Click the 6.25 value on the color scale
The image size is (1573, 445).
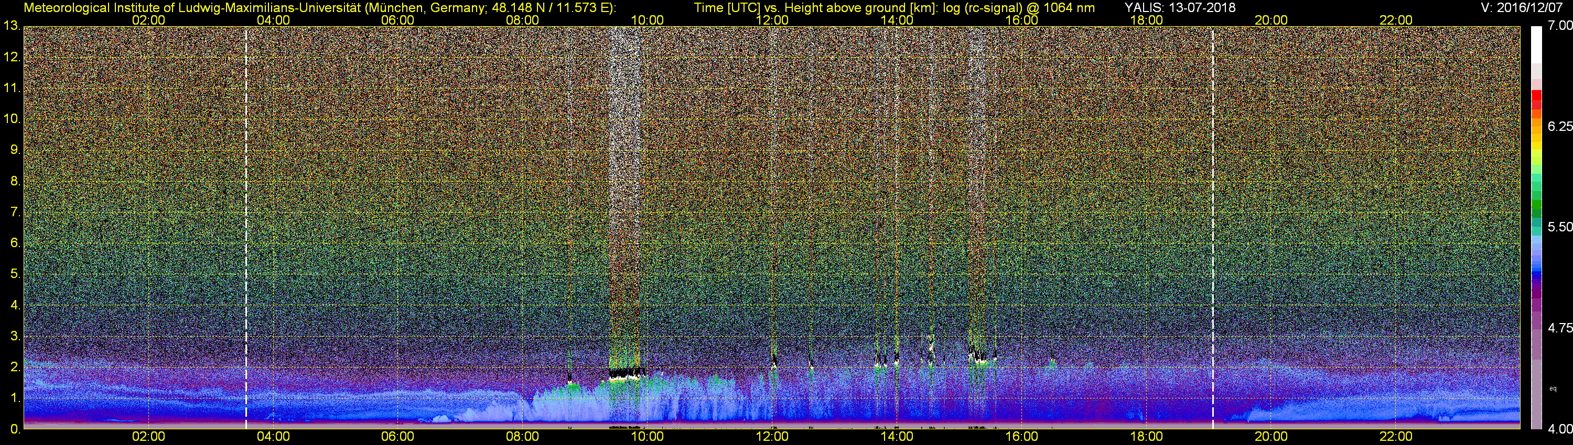[x=1559, y=126]
